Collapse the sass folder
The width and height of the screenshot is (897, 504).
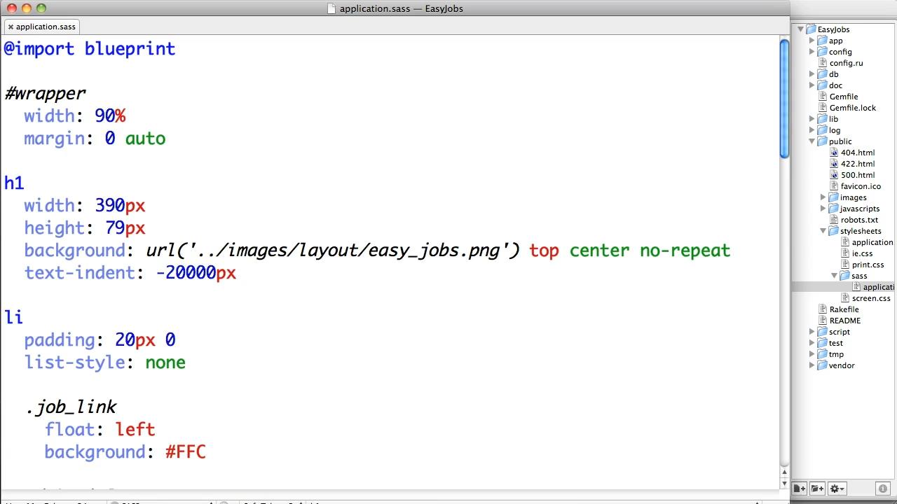tap(835, 276)
